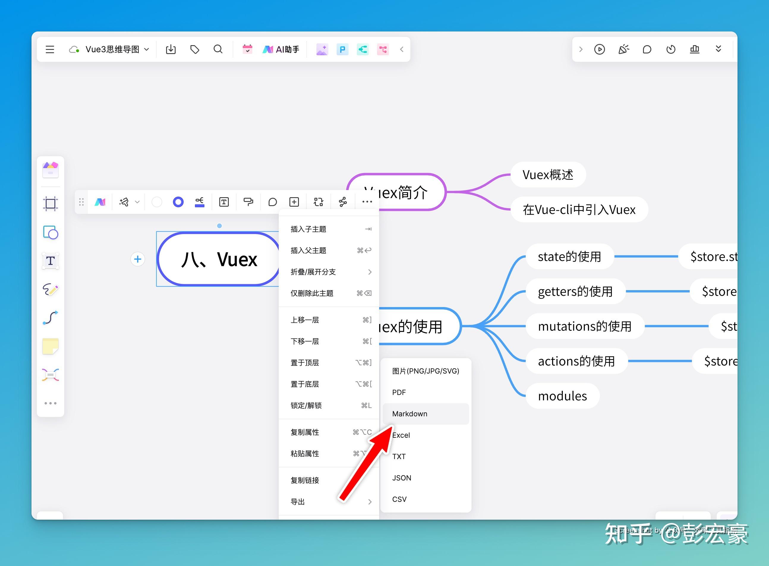The width and height of the screenshot is (769, 566).
Task: Open search with magnifier icon
Action: click(218, 49)
